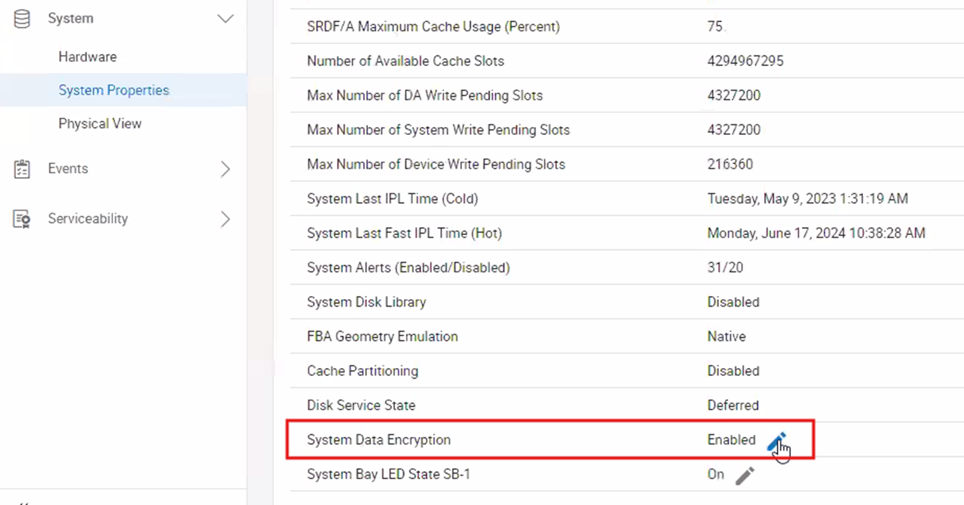This screenshot has height=505, width=964.
Task: Click the System Disk Library label
Action: point(366,302)
